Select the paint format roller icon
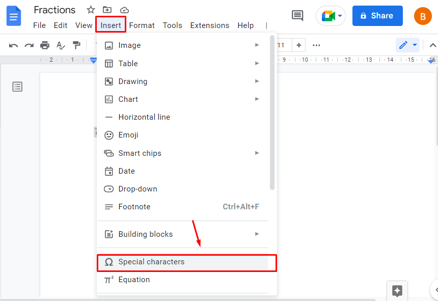Image resolution: width=438 pixels, height=301 pixels. [76, 45]
